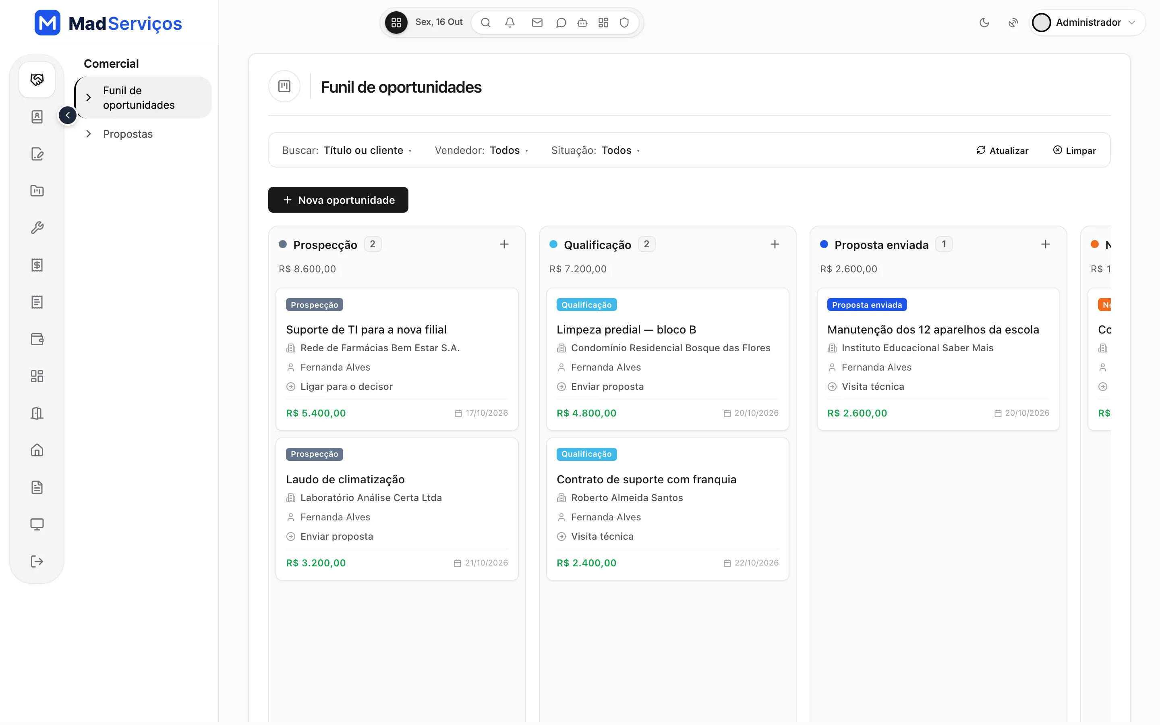Image resolution: width=1160 pixels, height=725 pixels.
Task: Toggle dark mode moon icon
Action: (x=984, y=23)
